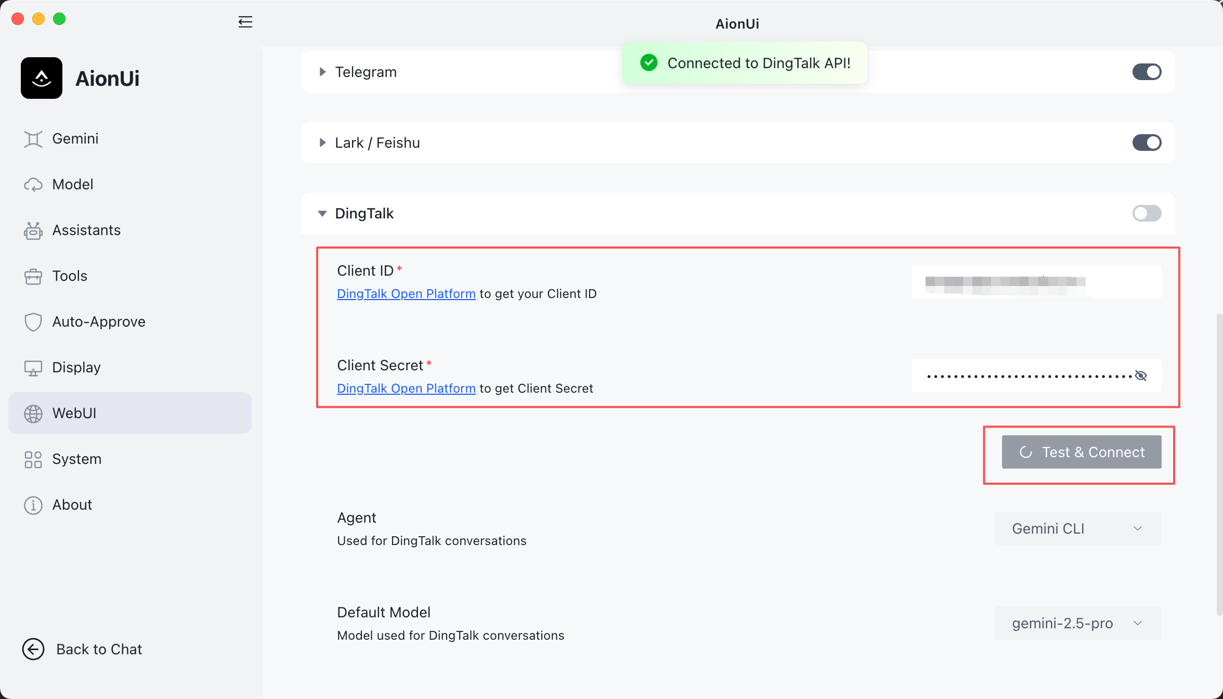Disable the Telegram channel toggle
Screen dimensions: 1223x699
tap(1147, 72)
